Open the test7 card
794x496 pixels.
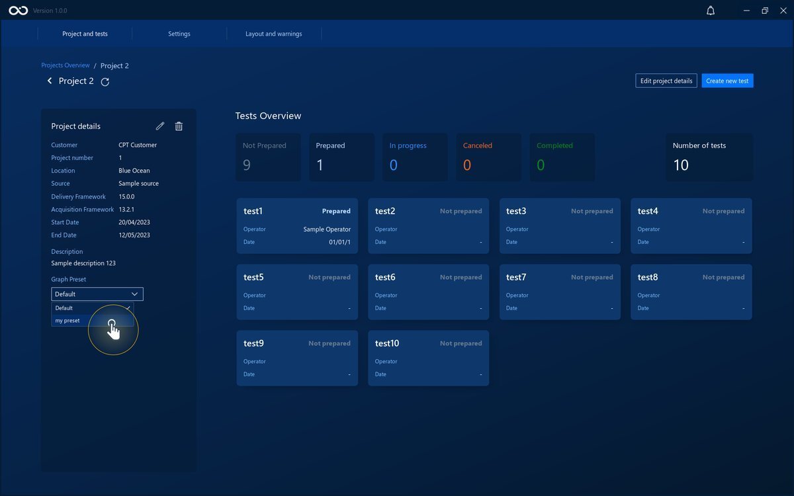pos(560,292)
